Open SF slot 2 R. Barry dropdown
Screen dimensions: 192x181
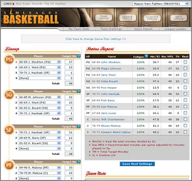click(x=39, y=138)
